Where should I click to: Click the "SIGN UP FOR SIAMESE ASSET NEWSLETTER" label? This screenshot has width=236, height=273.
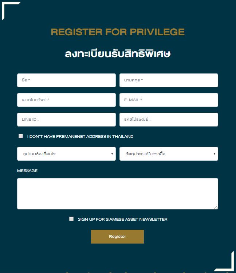click(122, 220)
